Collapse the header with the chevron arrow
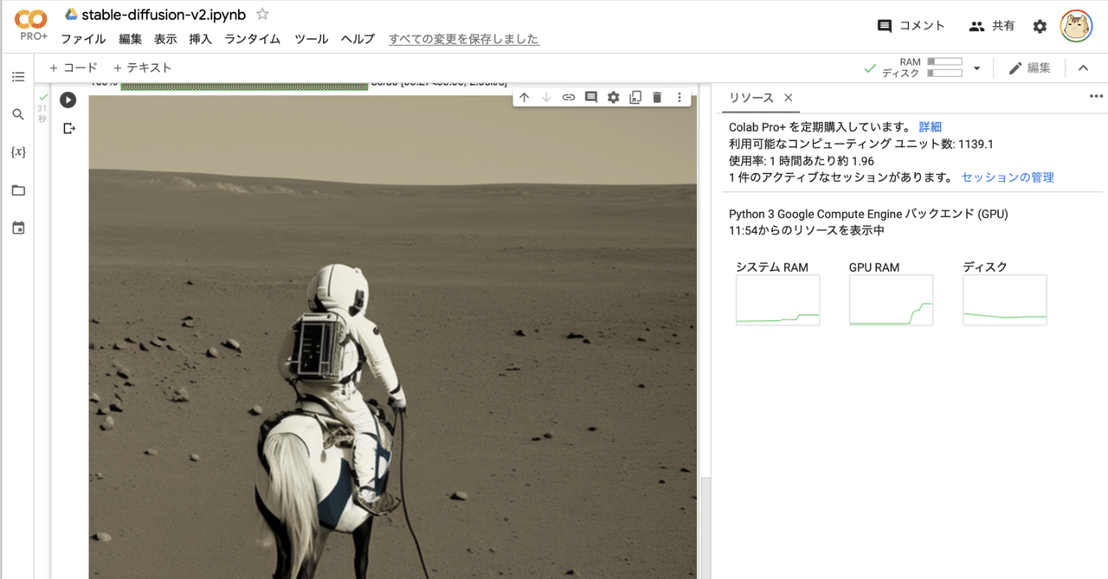 (x=1083, y=67)
